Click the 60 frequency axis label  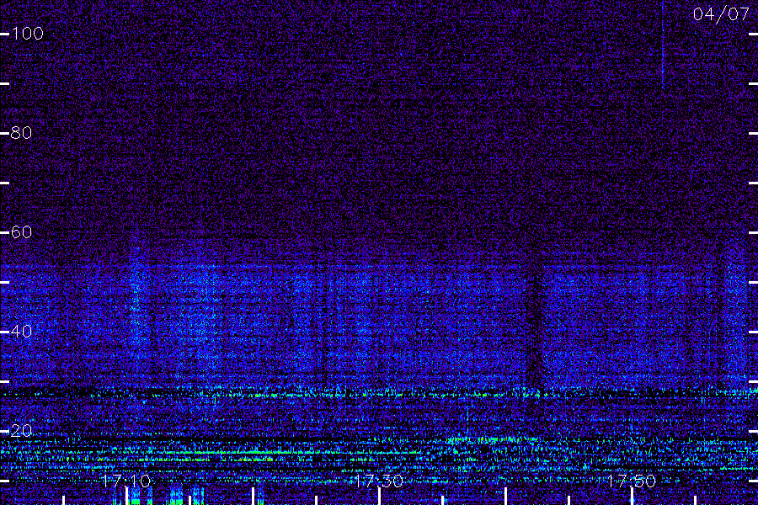(x=21, y=232)
